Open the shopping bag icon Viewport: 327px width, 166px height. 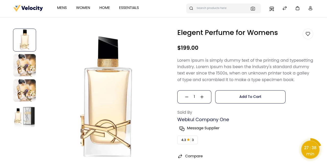[x=297, y=8]
